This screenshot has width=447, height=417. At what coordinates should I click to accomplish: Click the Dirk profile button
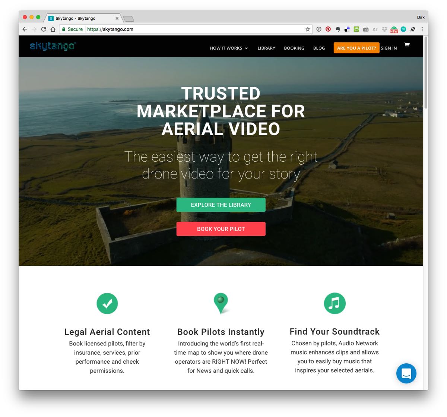tap(421, 17)
